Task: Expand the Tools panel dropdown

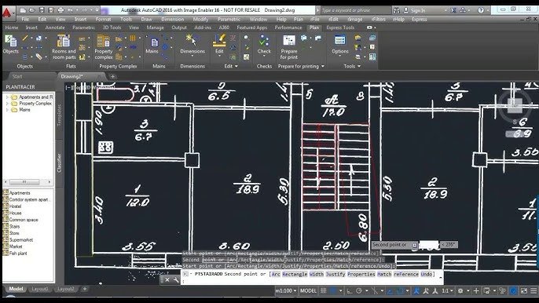Action: tap(359, 66)
